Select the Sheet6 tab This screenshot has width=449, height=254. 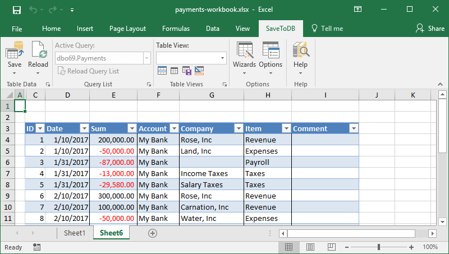point(111,233)
